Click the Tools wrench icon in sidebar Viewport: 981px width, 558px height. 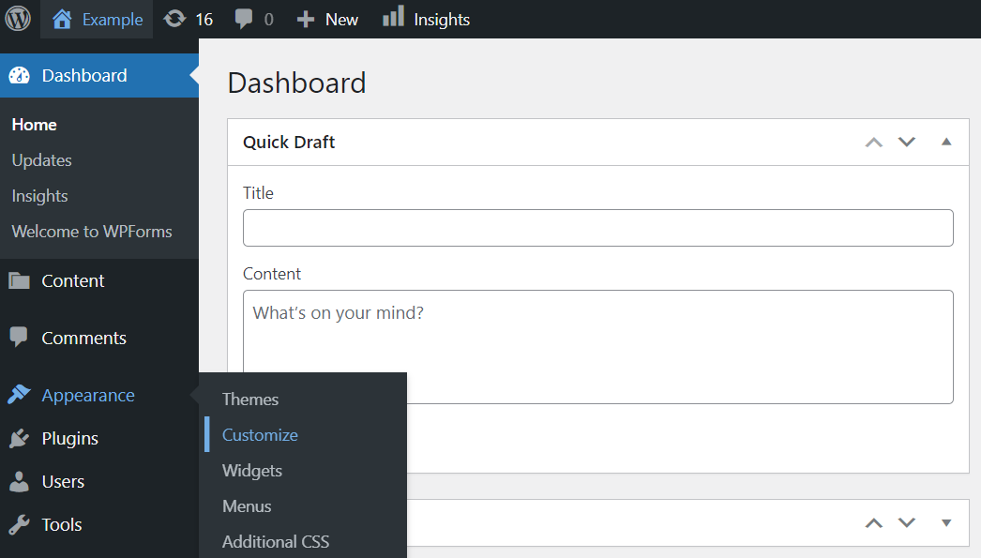21,524
